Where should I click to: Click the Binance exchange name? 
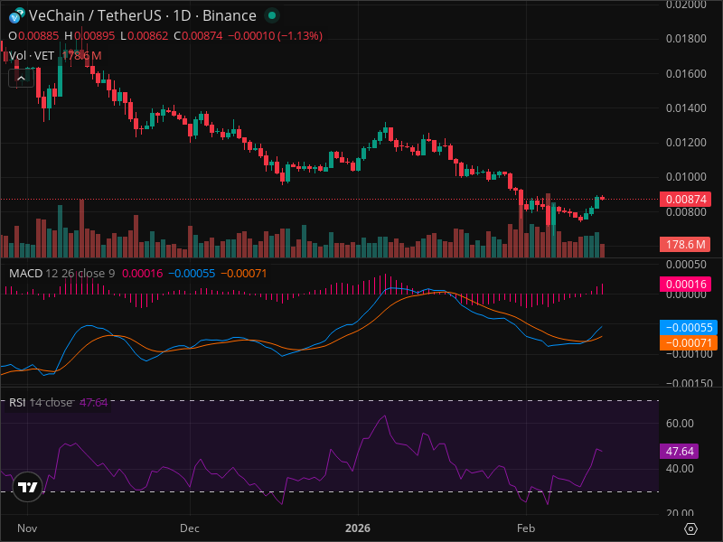click(230, 15)
